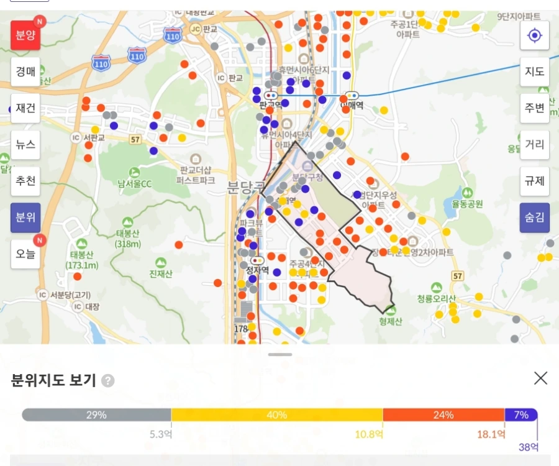559x466 pixels.
Task: Click the 10.8억 price threshold label
Action: [x=369, y=434]
